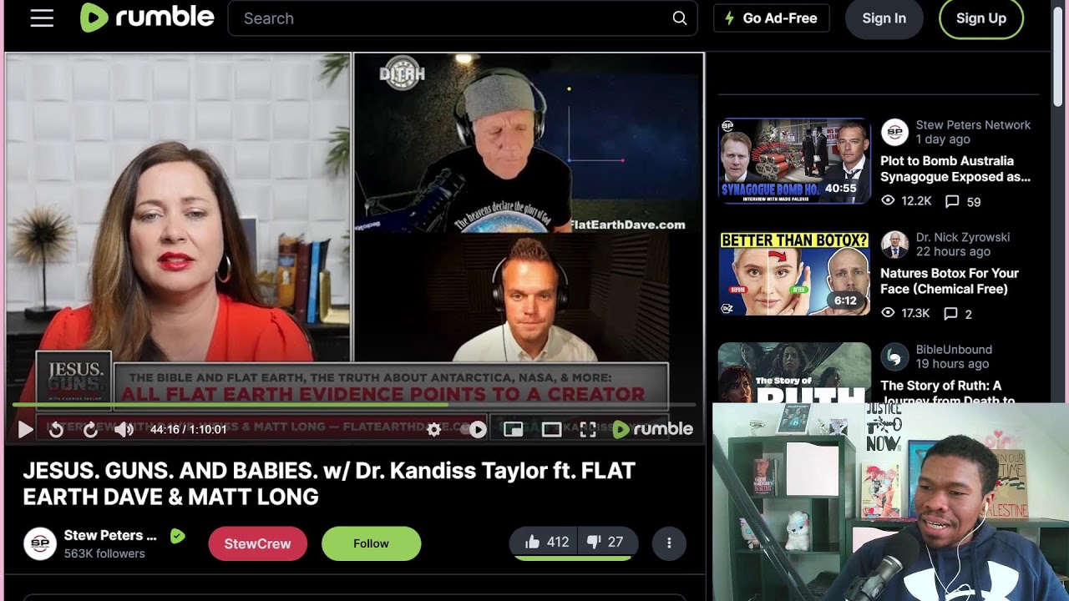Viewport: 1069px width, 601px height.
Task: Focus the Search input field
Action: click(462, 18)
